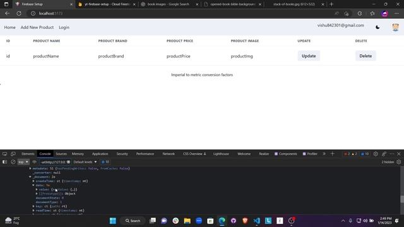Image resolution: width=404 pixels, height=227 pixels.
Task: View site information icon in address bar
Action: pos(33,13)
